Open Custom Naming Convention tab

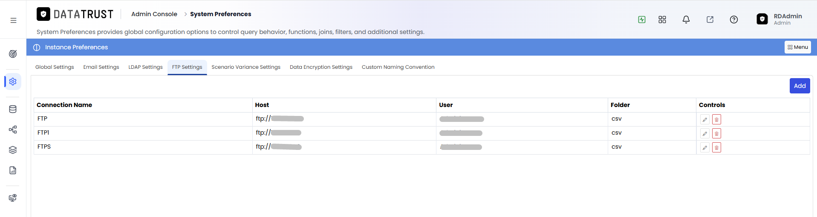point(398,67)
